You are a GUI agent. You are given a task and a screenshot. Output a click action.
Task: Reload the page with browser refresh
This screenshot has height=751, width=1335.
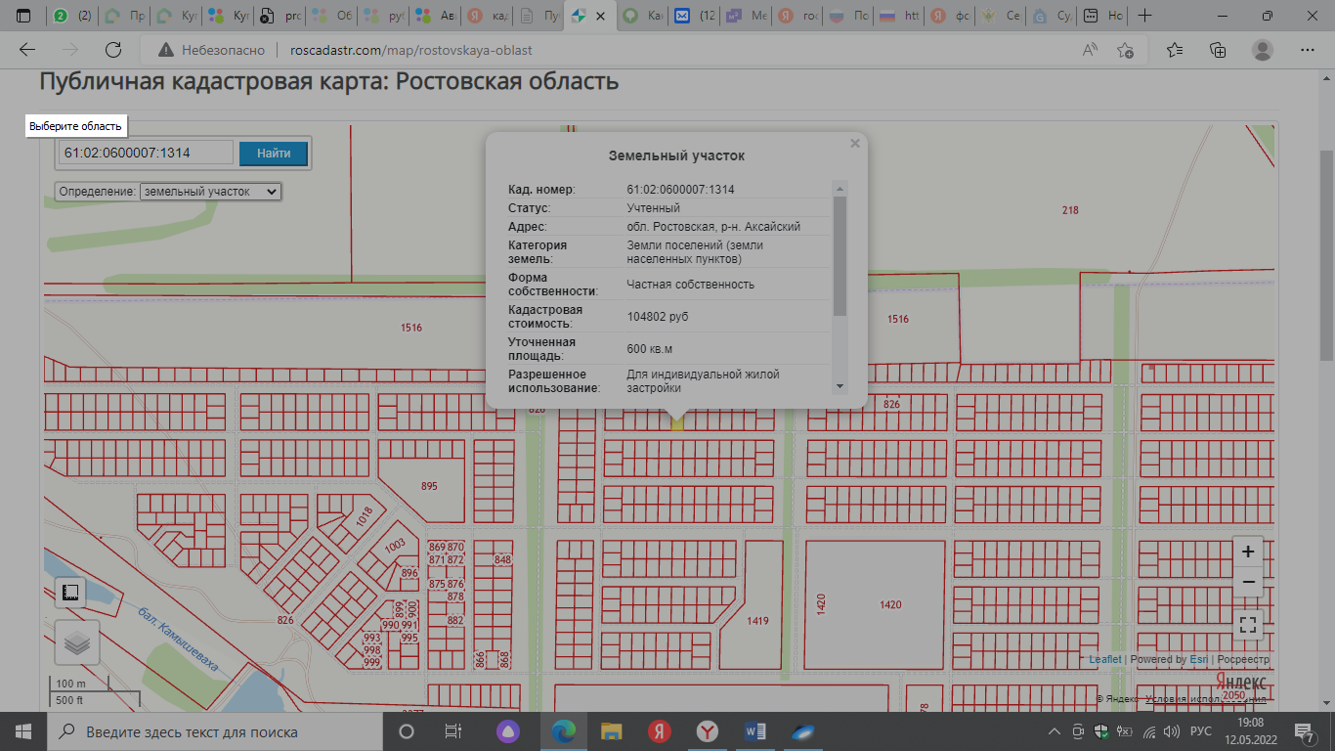[113, 50]
